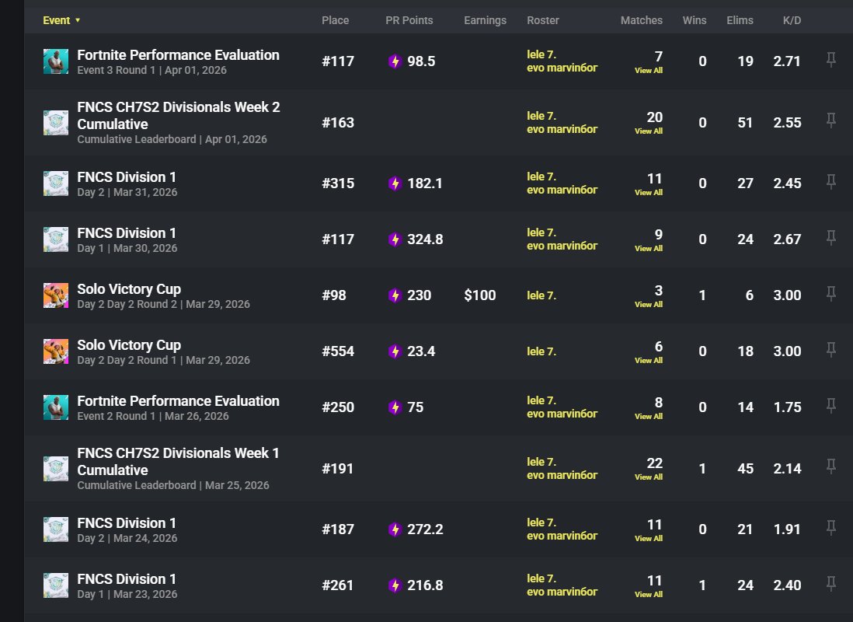Click the Event 2 Performance Evaluation thumbnail
Viewport: 853px width, 622px height.
coord(56,407)
